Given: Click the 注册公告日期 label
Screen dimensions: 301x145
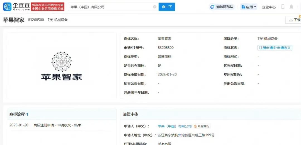Looking at the screenshot, I should [x=234, y=84].
